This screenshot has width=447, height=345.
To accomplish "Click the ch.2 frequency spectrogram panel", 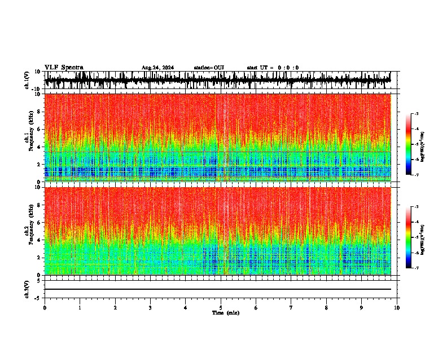I will 217,231.
